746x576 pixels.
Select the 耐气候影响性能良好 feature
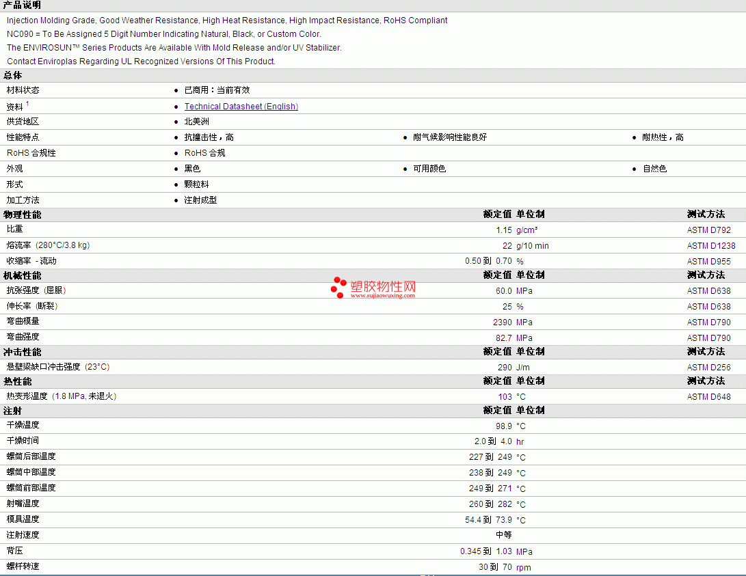point(450,137)
